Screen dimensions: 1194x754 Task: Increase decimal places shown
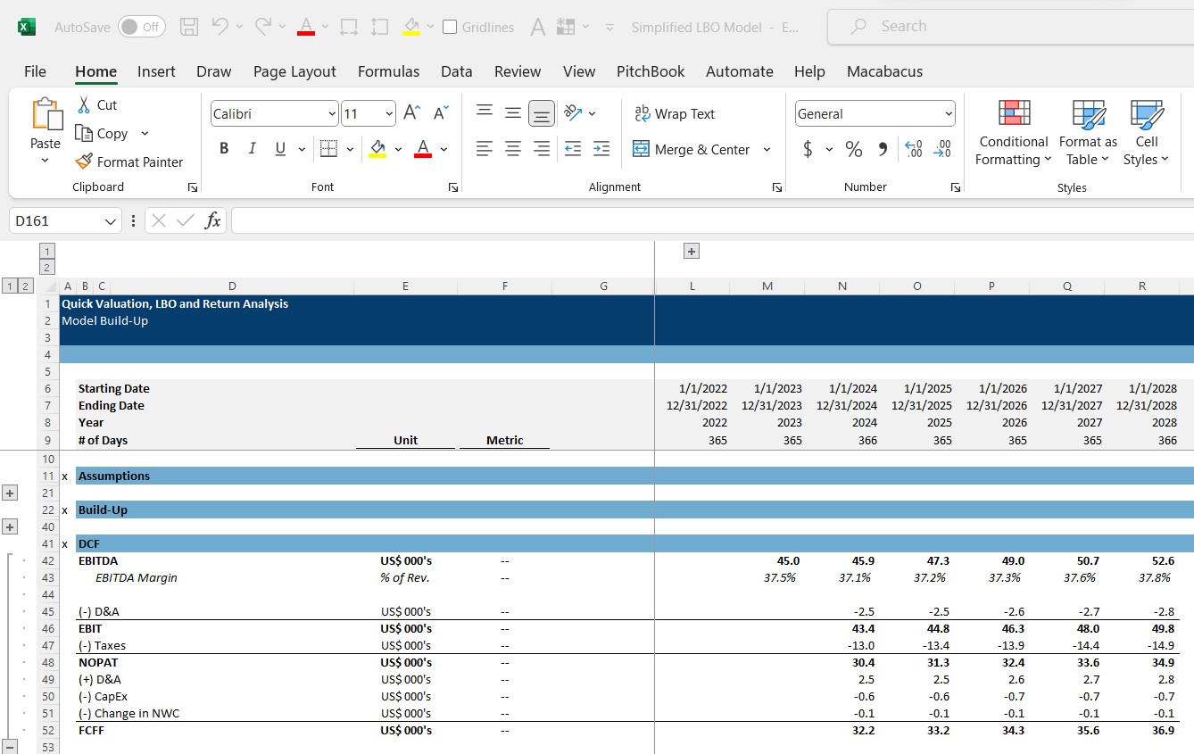pos(912,149)
